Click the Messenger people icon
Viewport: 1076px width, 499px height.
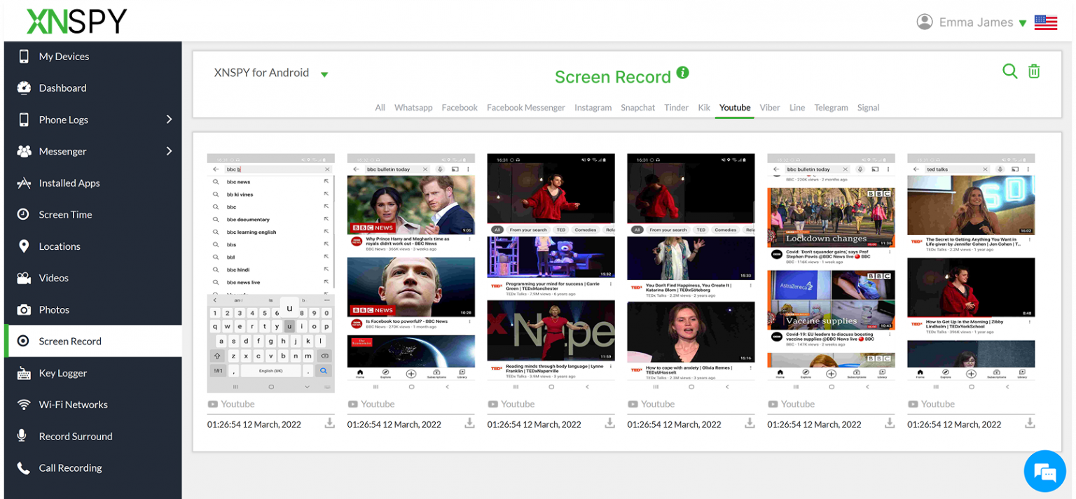[24, 151]
